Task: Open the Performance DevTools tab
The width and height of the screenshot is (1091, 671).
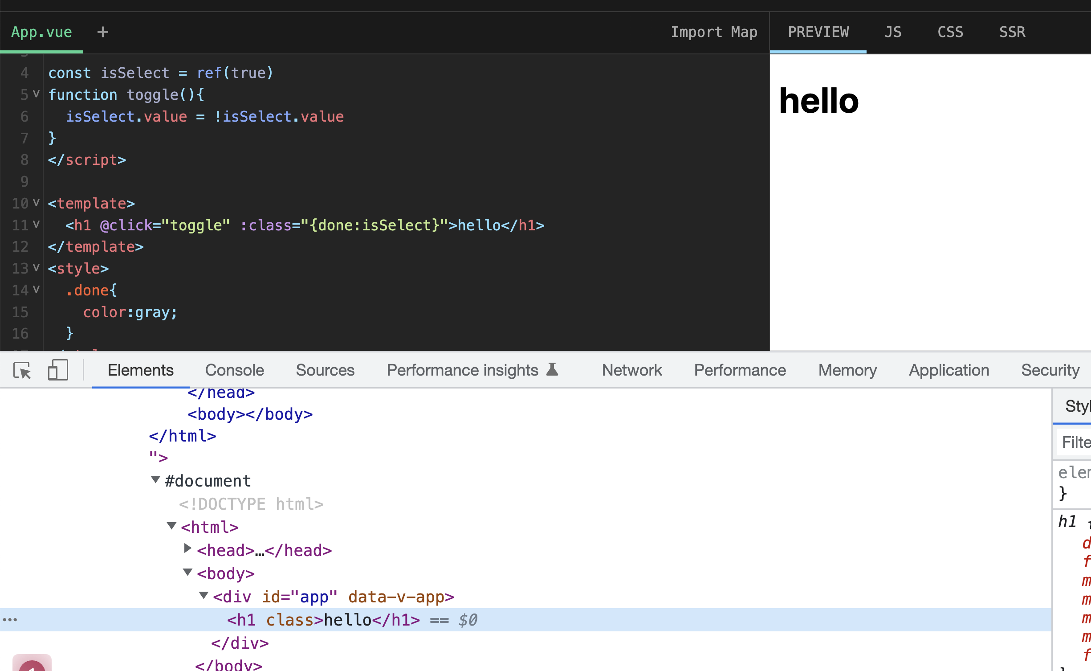Action: tap(740, 370)
